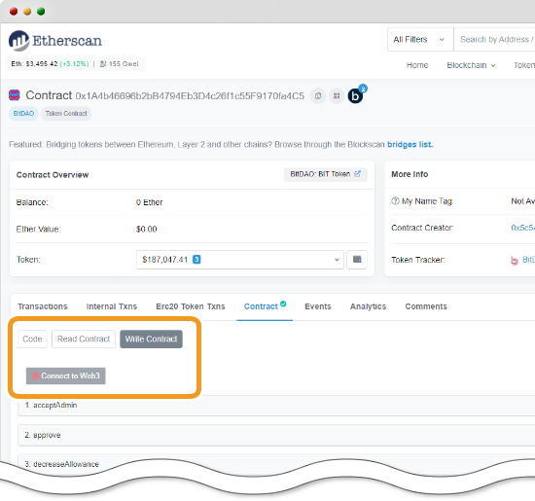
Task: Open the bridges list link
Action: (x=410, y=144)
